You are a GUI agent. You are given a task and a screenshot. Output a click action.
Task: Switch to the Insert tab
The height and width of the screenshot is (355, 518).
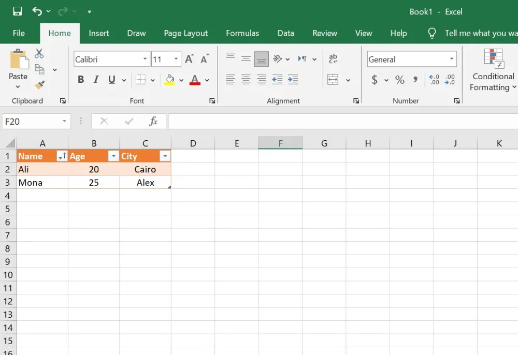(x=99, y=33)
